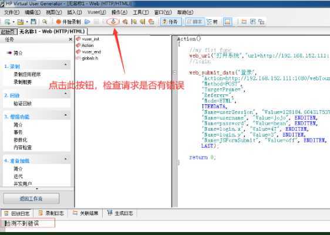This screenshot has height=235, width=330.
Task: Toggle the 脚本 script view button
Action: coord(195,22)
